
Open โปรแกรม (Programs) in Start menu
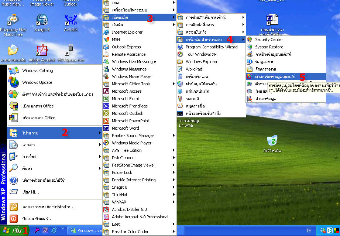pyautogui.click(x=55, y=133)
